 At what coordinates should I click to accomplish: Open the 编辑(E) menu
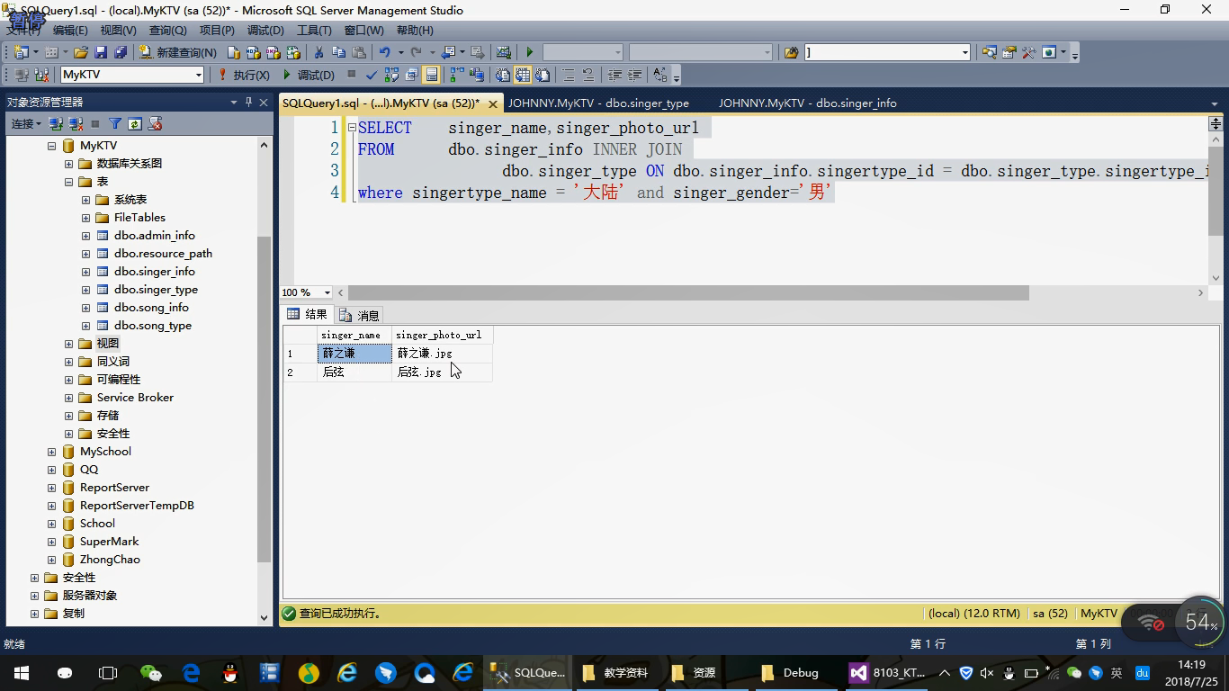pos(70,30)
